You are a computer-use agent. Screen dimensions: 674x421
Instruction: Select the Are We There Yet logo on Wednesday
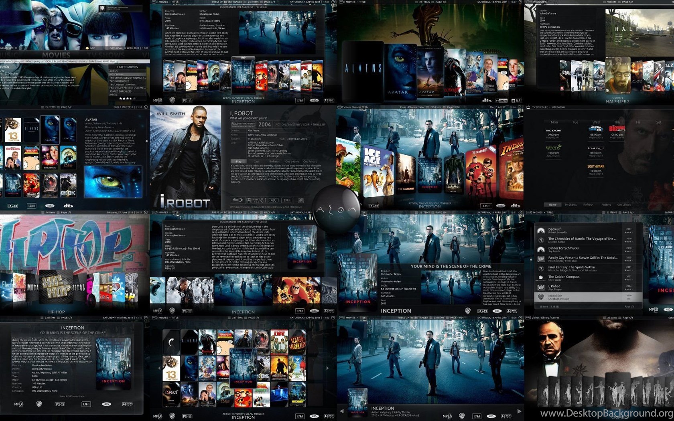point(596,129)
